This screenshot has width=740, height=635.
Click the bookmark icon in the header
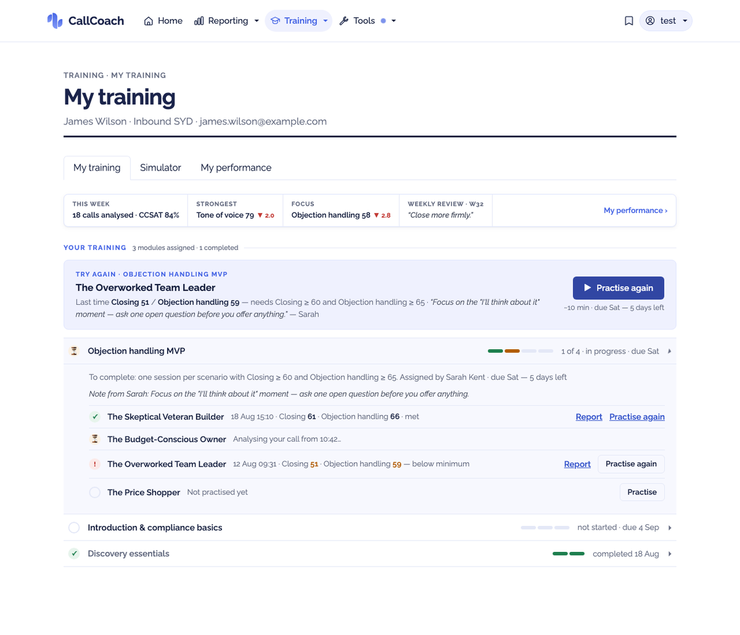coord(629,21)
